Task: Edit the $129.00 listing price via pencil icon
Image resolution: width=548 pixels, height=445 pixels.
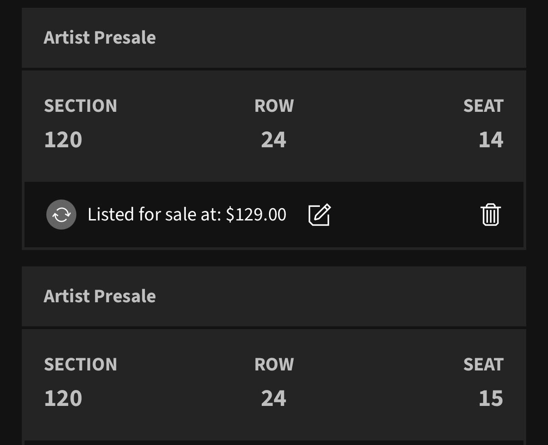Action: (319, 215)
